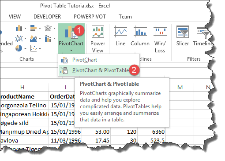The height and width of the screenshot is (161, 225).
Task: Expand scatter chart dropdown arrow
Action: [40, 48]
